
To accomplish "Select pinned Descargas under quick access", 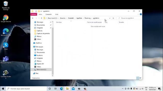I will [x=38, y=22].
